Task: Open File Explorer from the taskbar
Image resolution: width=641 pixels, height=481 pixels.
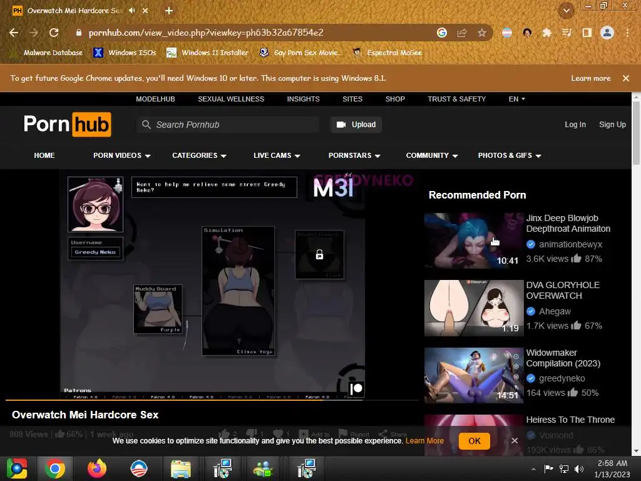Action: coord(181,468)
